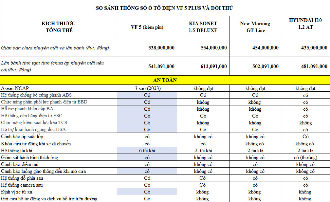This screenshot has height=202, width=330.
Task: Select the 'New Morning GT-Line' column header
Action: 255,27
